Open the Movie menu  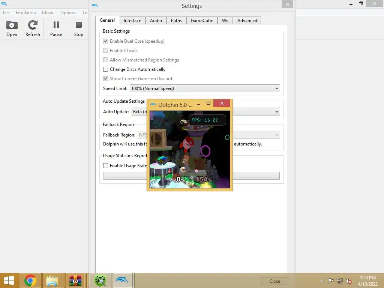(48, 13)
